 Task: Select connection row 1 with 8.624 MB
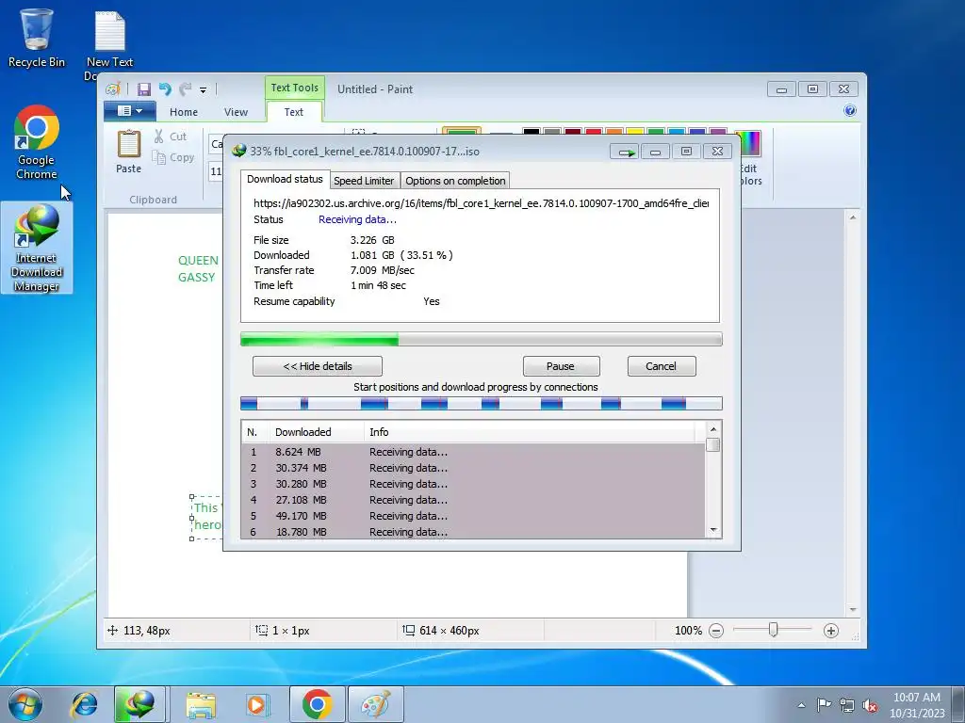473,452
